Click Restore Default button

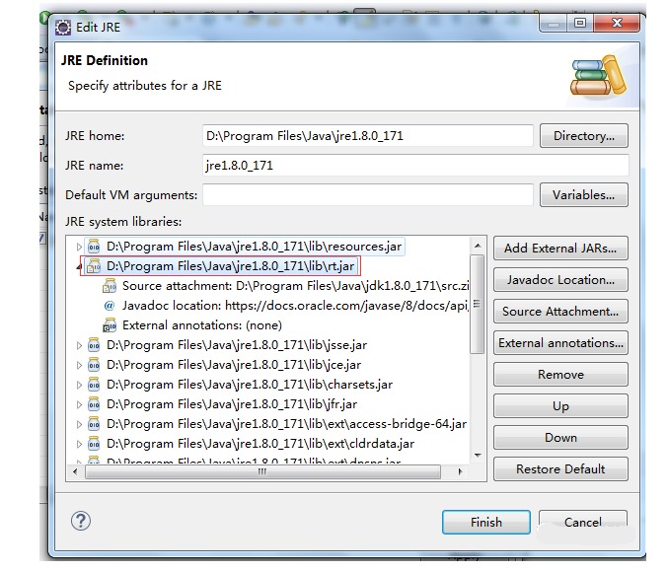[560, 468]
